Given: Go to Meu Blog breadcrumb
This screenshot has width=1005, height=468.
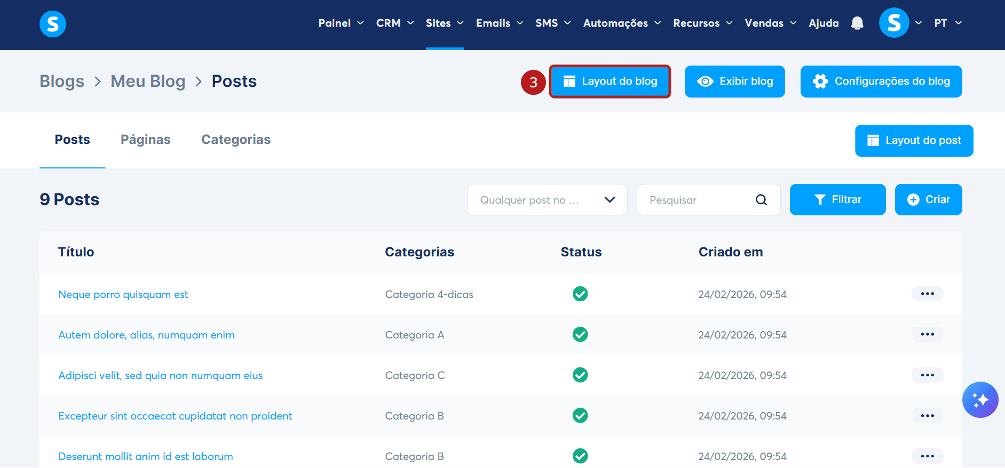Looking at the screenshot, I should click(x=148, y=81).
